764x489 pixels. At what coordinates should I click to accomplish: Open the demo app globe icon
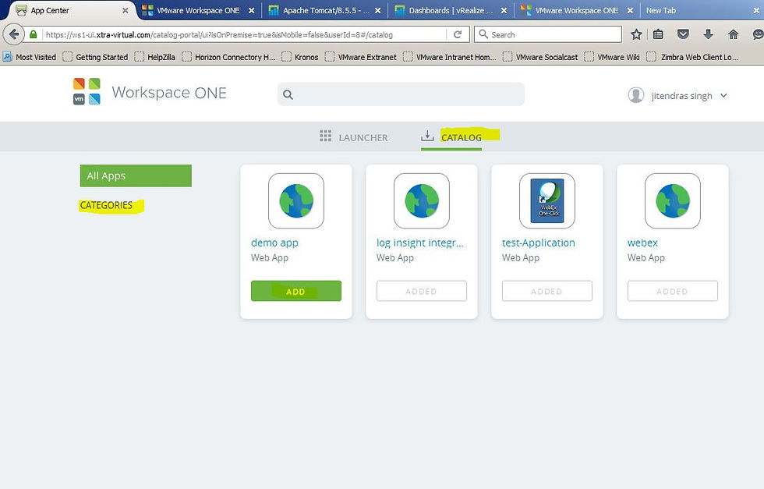[296, 201]
